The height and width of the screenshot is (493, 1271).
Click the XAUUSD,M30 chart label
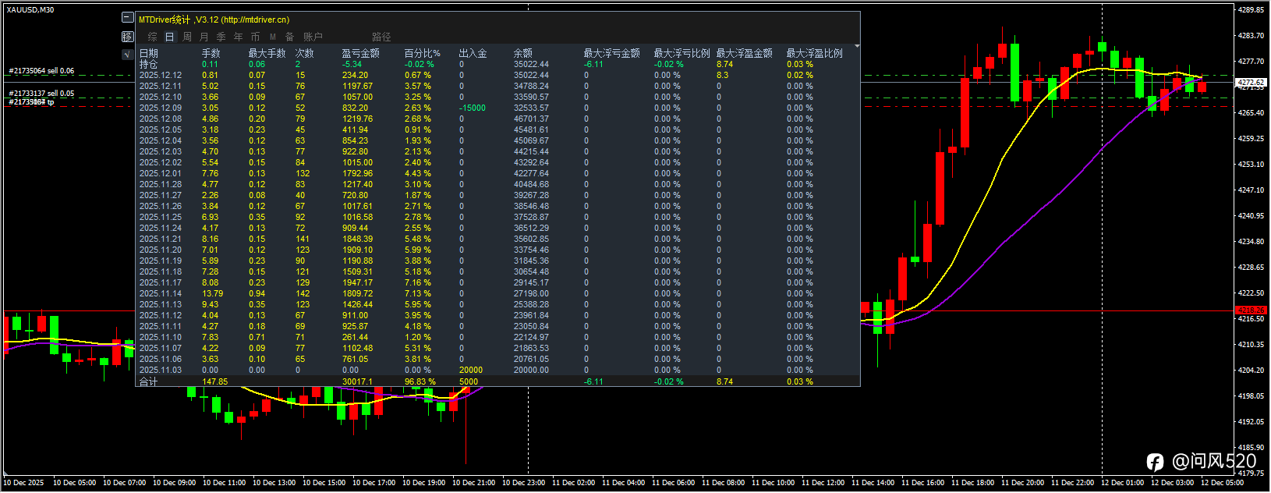click(x=30, y=10)
